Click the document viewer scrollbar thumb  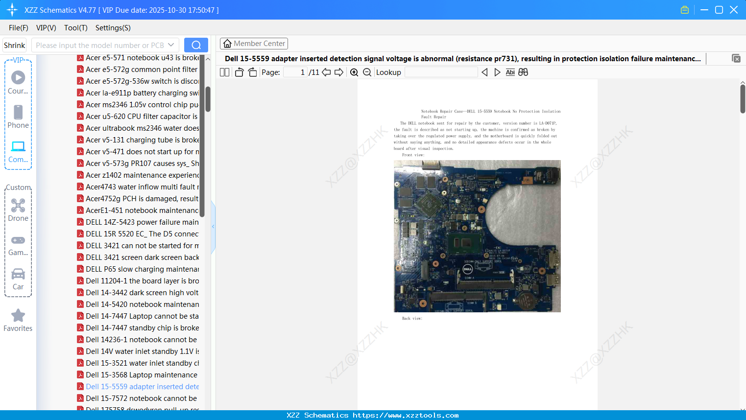coord(743,99)
